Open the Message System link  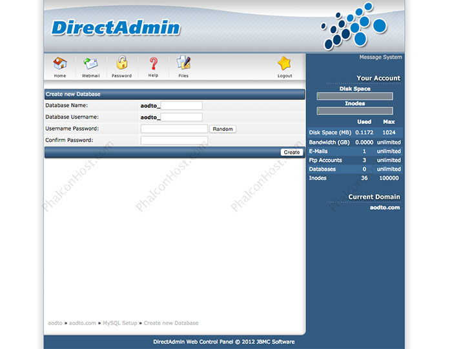point(380,57)
